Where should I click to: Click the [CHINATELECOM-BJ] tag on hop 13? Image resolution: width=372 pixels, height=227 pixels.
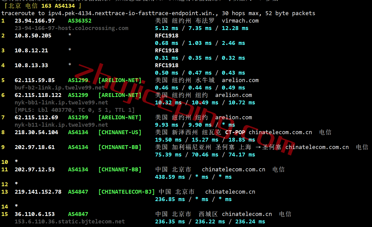click(126, 192)
